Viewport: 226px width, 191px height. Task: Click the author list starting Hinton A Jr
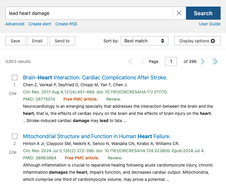point(101,144)
